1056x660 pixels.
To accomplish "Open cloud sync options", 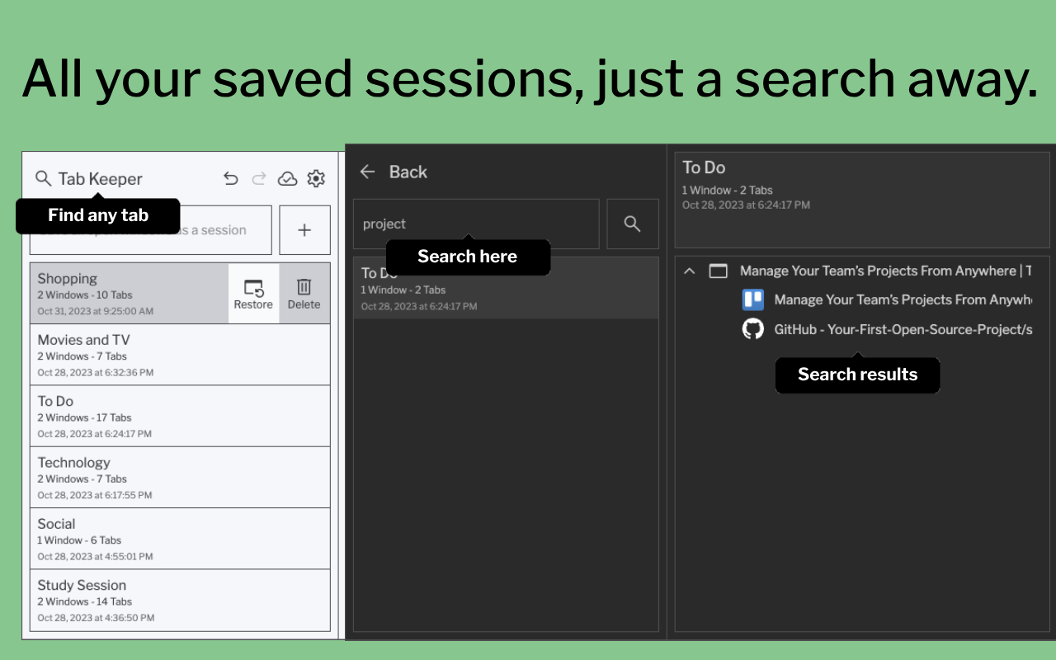I will (287, 178).
